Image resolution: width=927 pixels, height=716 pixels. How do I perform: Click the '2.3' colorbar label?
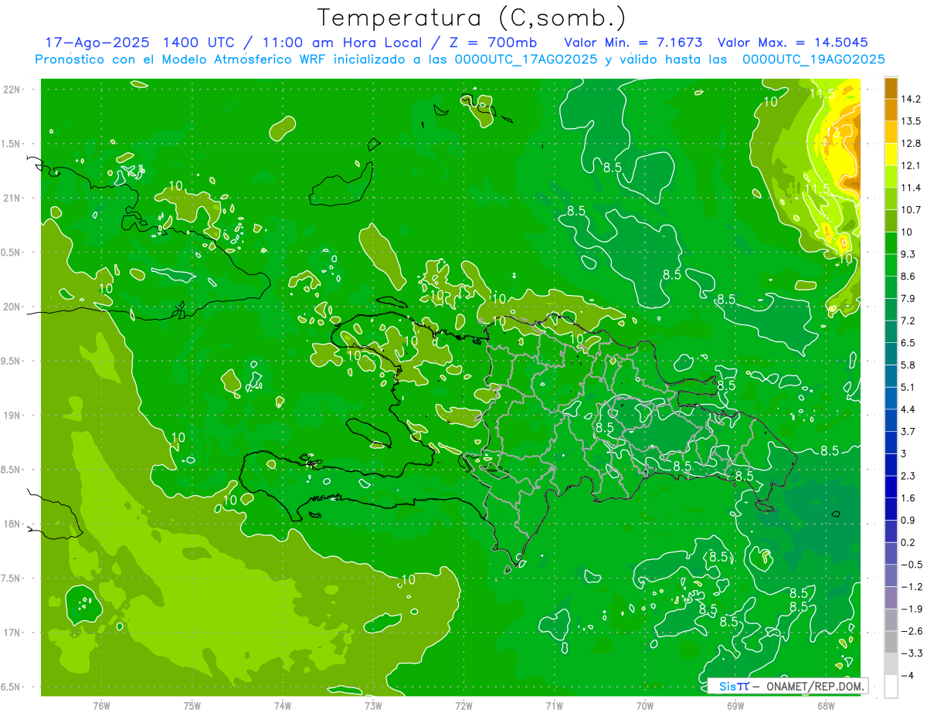(x=908, y=476)
